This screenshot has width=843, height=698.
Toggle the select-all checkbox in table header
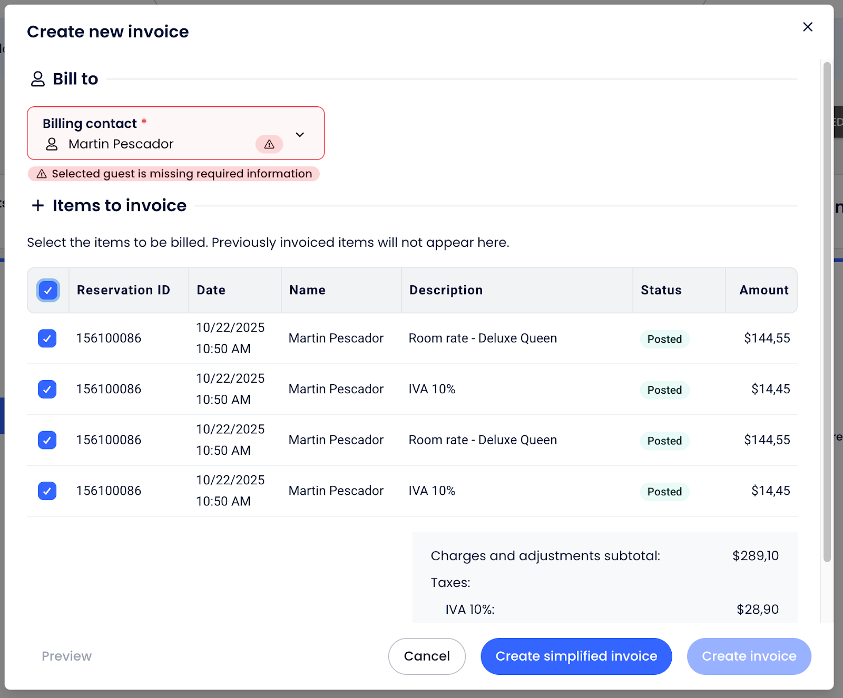tap(48, 291)
